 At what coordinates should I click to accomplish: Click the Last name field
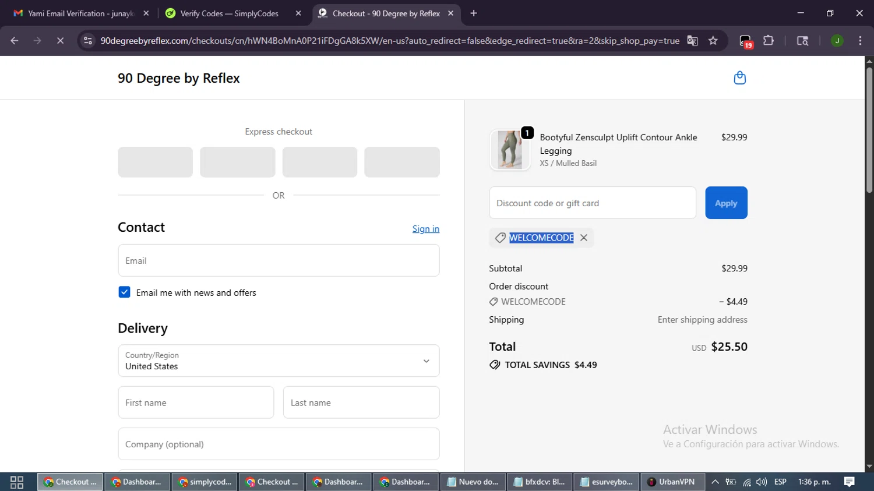(x=361, y=402)
